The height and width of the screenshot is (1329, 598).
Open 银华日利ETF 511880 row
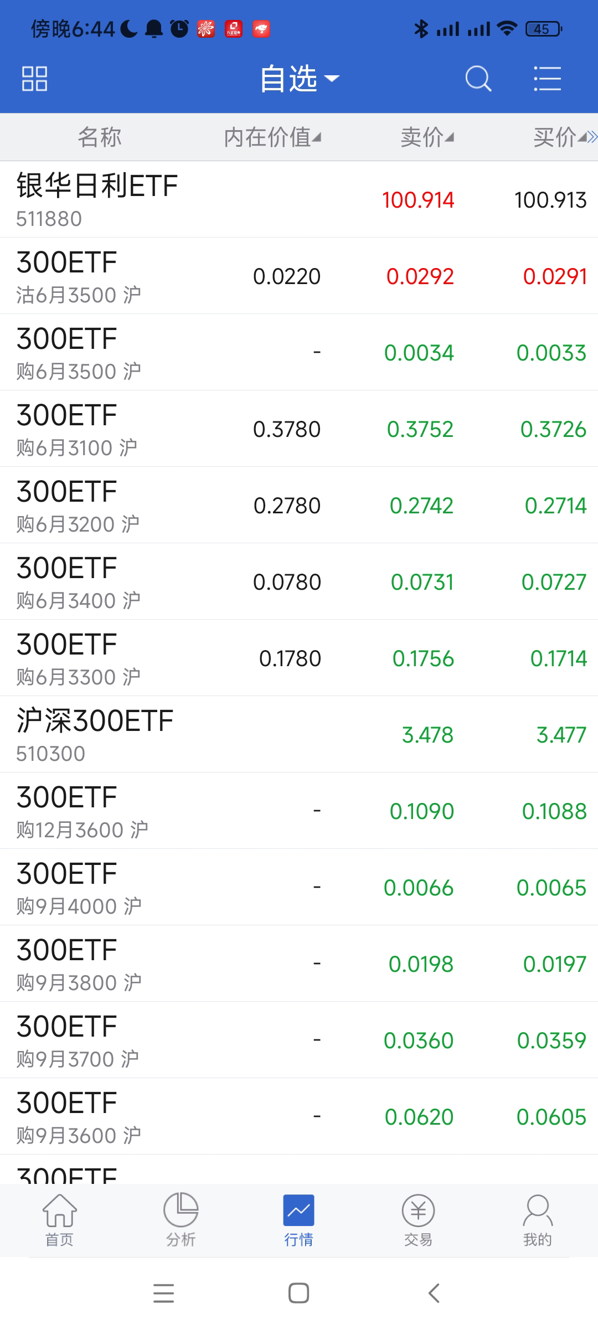(x=299, y=199)
